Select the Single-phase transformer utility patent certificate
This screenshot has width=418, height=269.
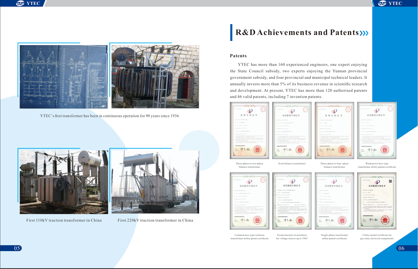coord(335,201)
